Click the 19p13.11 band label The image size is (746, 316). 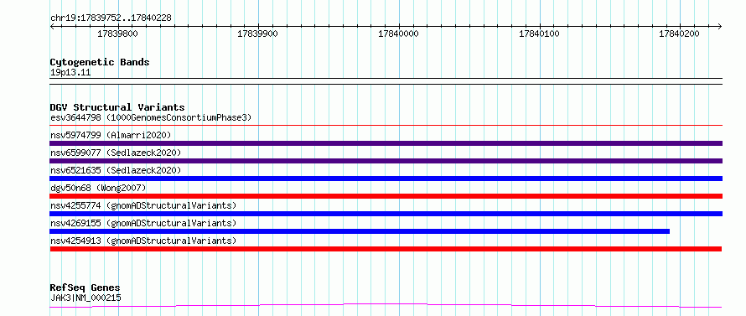[70, 73]
